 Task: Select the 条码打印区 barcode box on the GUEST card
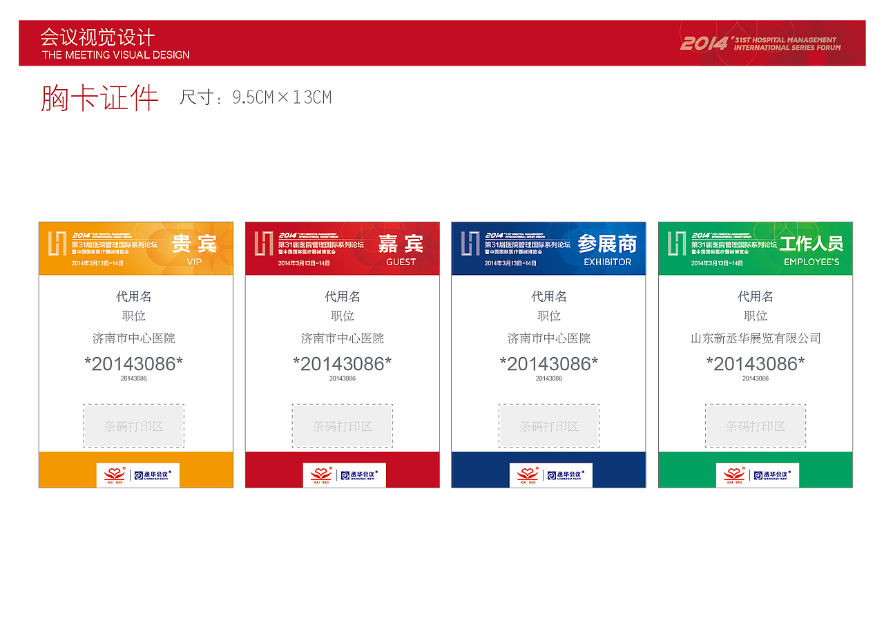343,426
